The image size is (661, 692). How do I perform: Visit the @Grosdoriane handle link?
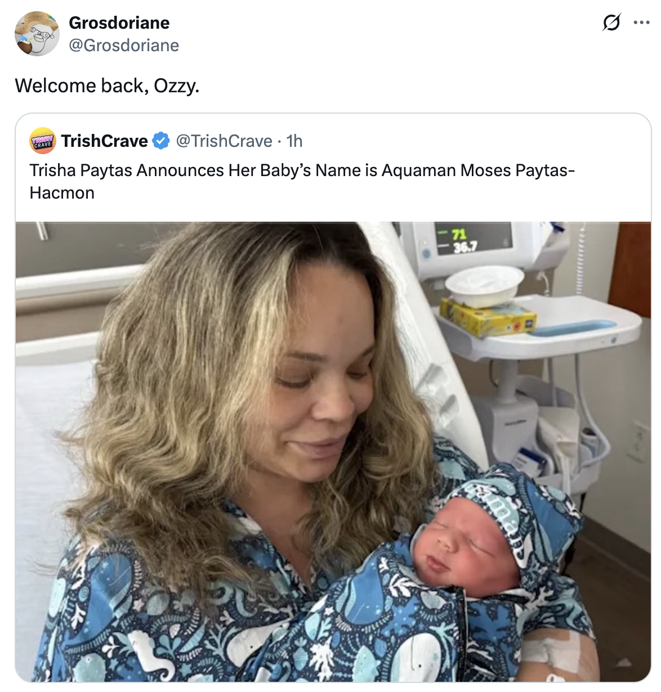pos(124,45)
